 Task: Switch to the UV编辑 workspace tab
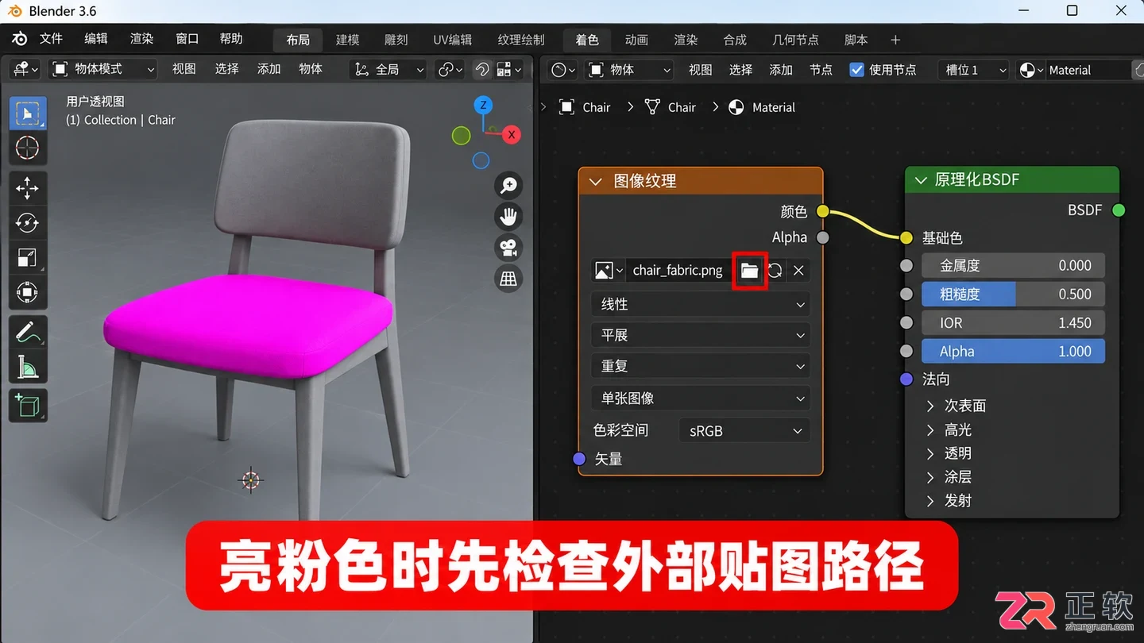pos(452,40)
